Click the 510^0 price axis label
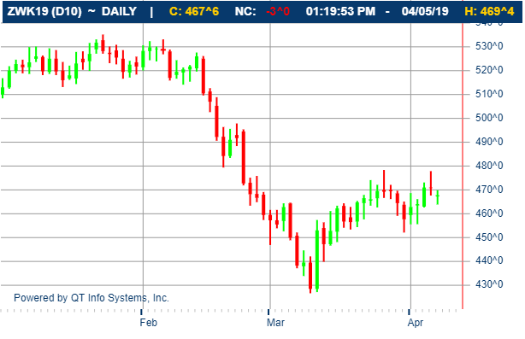525x339 pixels. [489, 94]
